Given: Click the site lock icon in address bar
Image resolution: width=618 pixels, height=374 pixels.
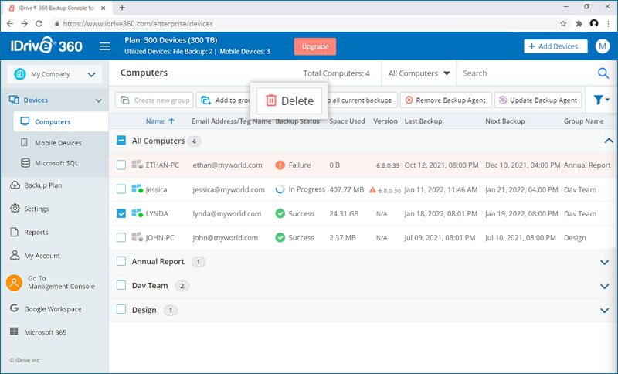Looking at the screenshot, I should click(x=56, y=24).
